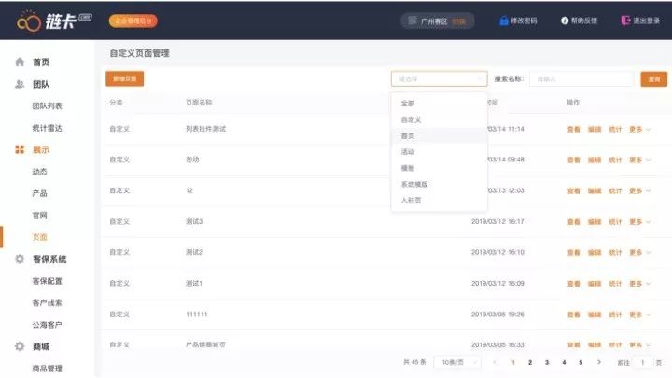This screenshot has height=378, width=672.
Task: Click the gear icon beside 客保系统
Action: (x=20, y=259)
